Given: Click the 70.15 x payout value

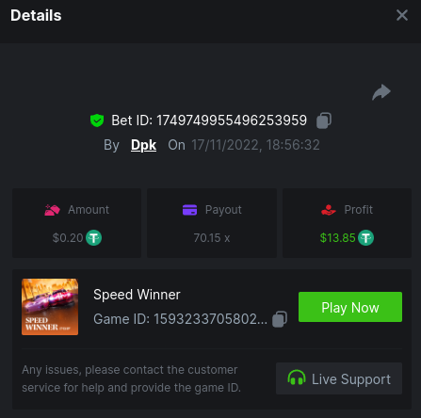Looking at the screenshot, I should [x=212, y=238].
